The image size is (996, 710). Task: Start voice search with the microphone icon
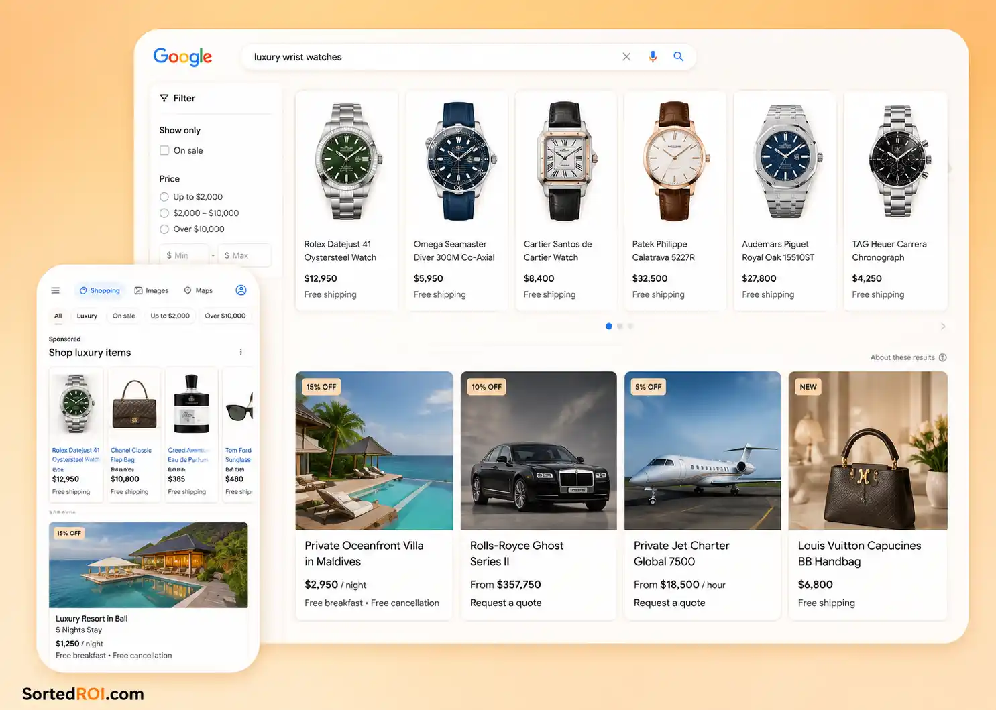pos(653,57)
